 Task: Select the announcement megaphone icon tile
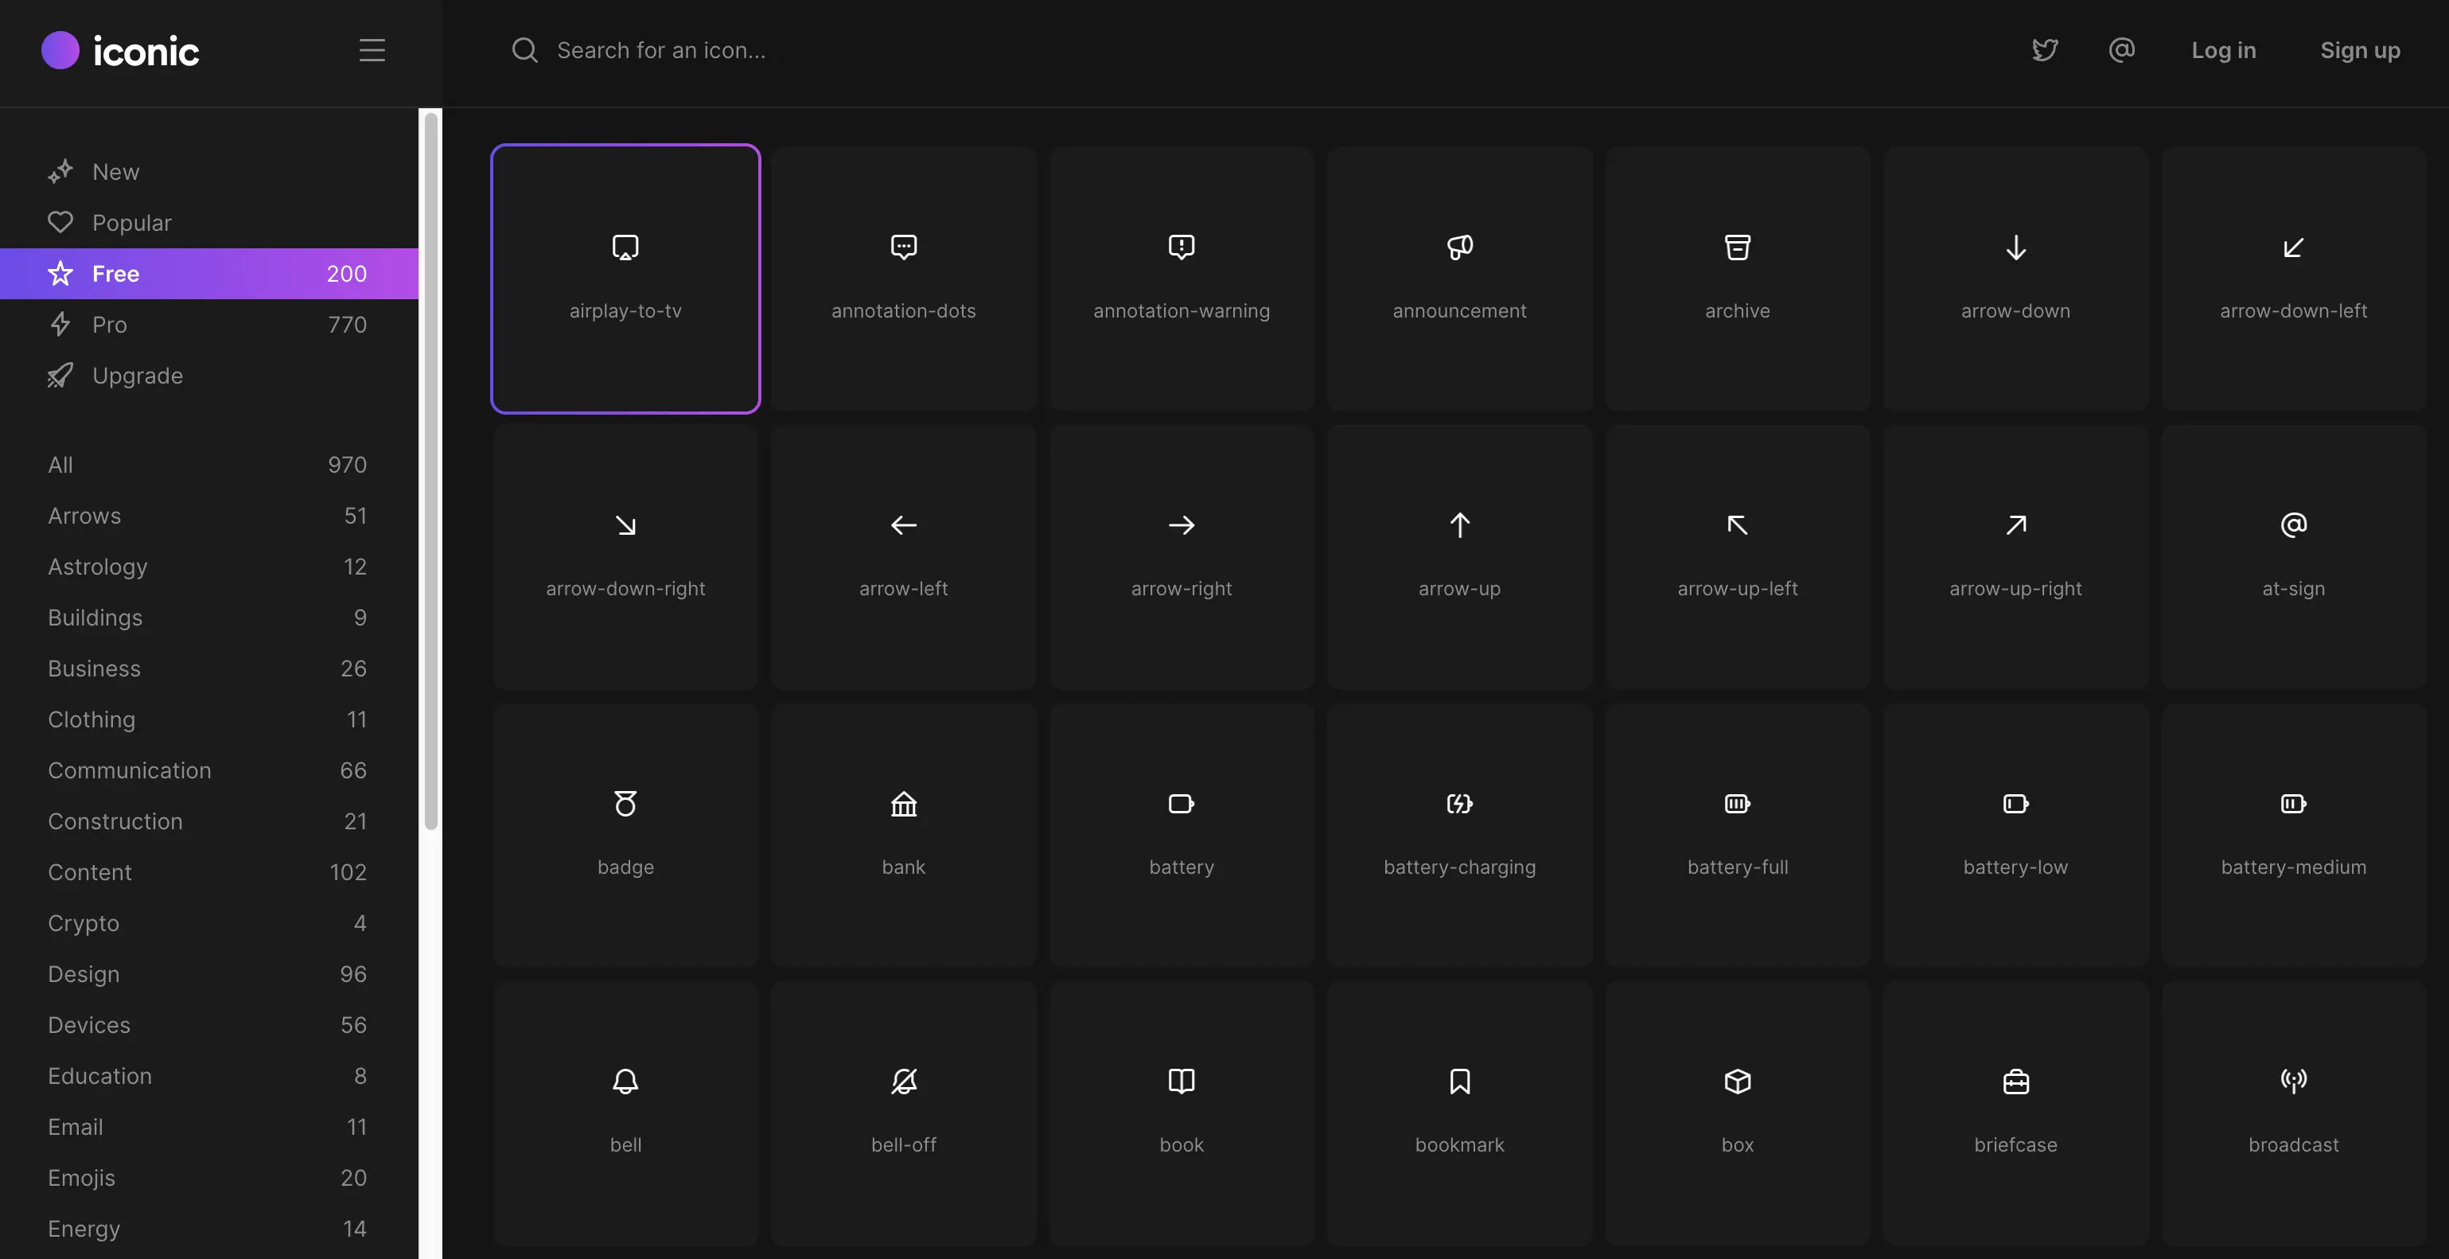pos(1459,278)
